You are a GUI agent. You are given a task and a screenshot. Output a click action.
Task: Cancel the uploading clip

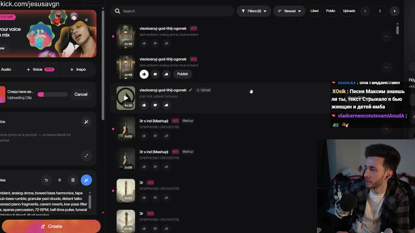point(81,94)
